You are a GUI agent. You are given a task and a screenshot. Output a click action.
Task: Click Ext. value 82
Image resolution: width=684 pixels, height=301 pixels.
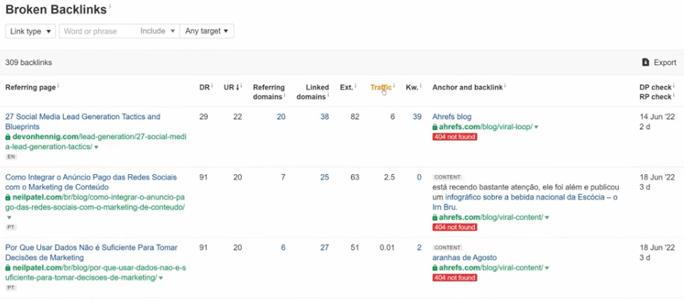point(355,117)
